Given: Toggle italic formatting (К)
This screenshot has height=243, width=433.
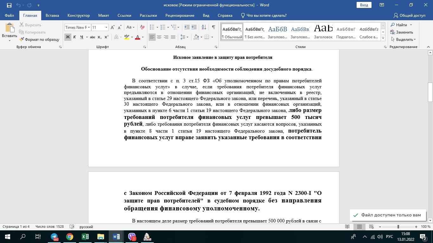Looking at the screenshot, I should point(74,37).
